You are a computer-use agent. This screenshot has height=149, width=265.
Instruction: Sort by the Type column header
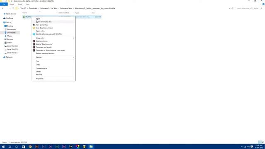(77, 13)
